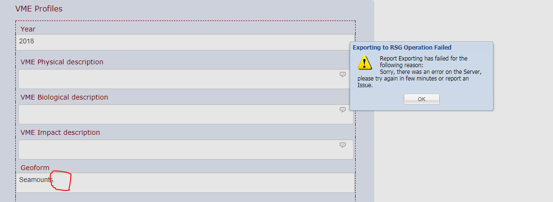Open comment bubble in VME Physical description
The height and width of the screenshot is (202, 553).
point(342,74)
